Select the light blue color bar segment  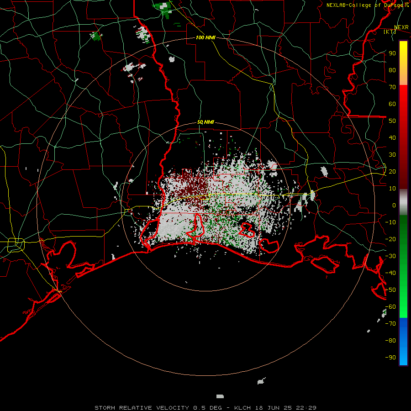[x=403, y=357]
